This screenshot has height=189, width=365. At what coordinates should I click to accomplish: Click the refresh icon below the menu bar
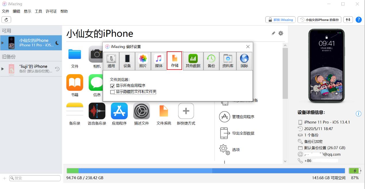pos(6,20)
